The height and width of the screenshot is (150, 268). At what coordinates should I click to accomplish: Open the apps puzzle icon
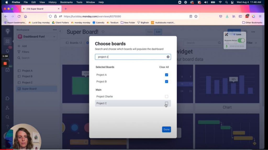click(8, 98)
